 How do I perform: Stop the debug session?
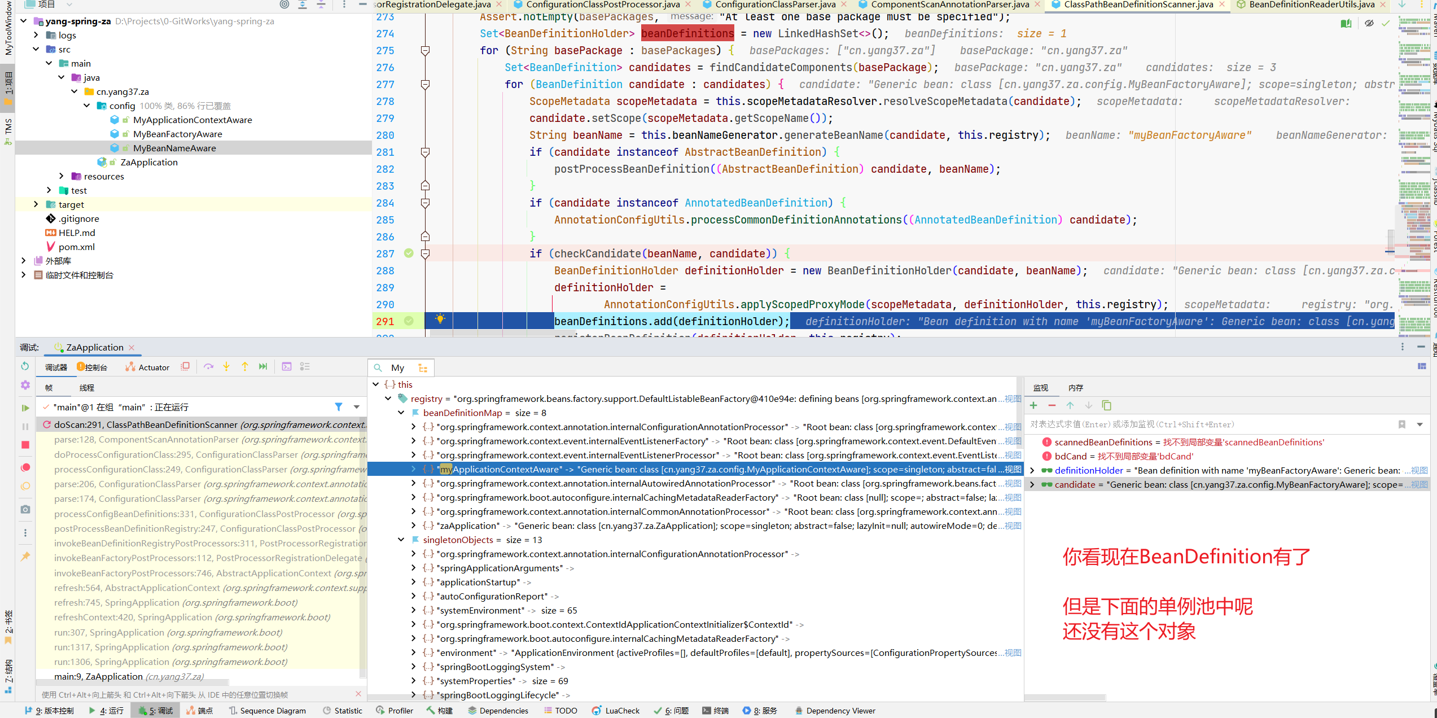[x=25, y=445]
